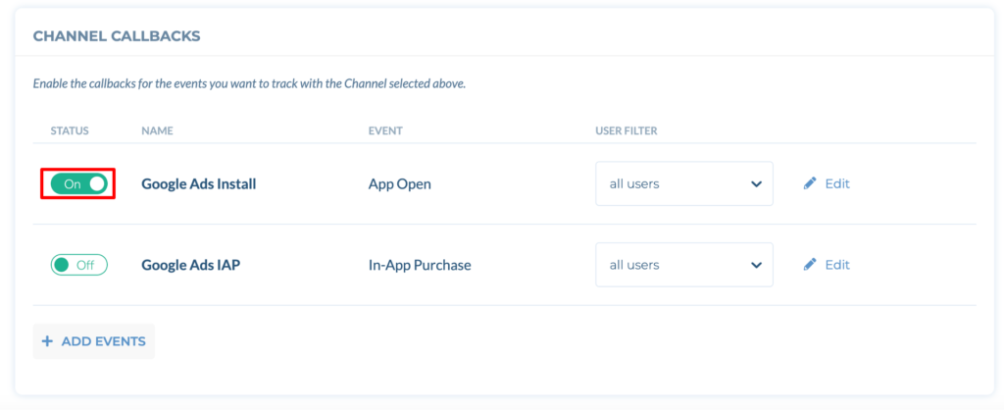
Task: Click the chevron arrow in the Install row filter
Action: click(756, 184)
